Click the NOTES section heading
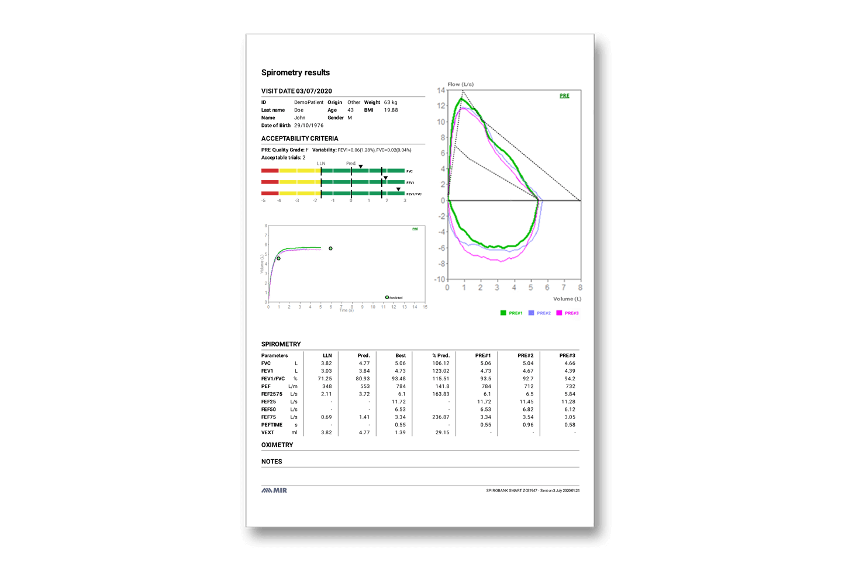Viewport: 842px width, 561px height. click(272, 462)
